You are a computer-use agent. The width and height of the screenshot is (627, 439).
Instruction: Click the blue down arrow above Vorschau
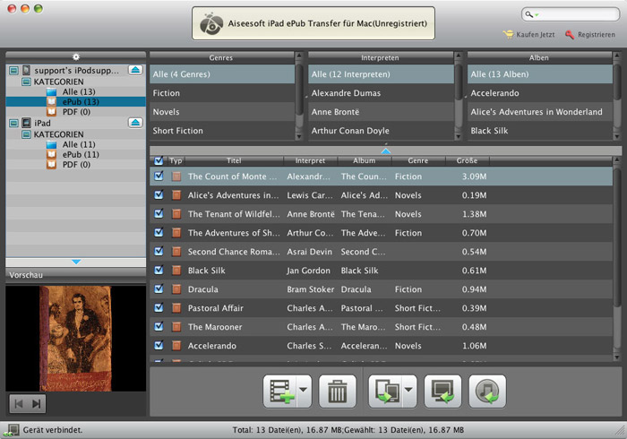pyautogui.click(x=76, y=262)
